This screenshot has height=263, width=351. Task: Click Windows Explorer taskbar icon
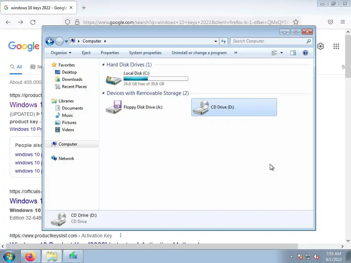tap(52, 256)
